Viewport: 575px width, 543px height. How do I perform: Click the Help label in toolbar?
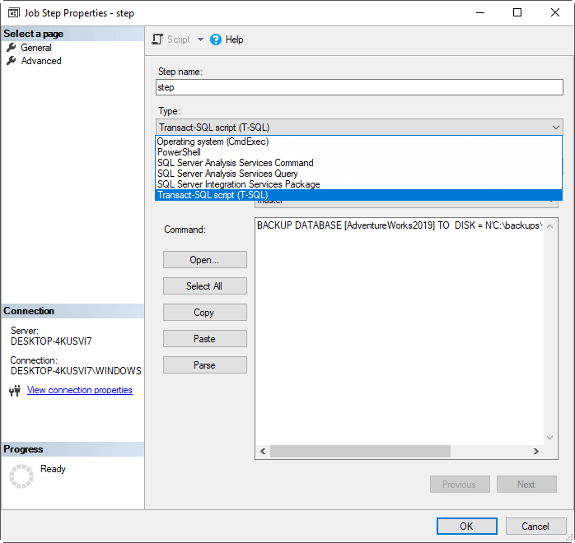tap(234, 39)
